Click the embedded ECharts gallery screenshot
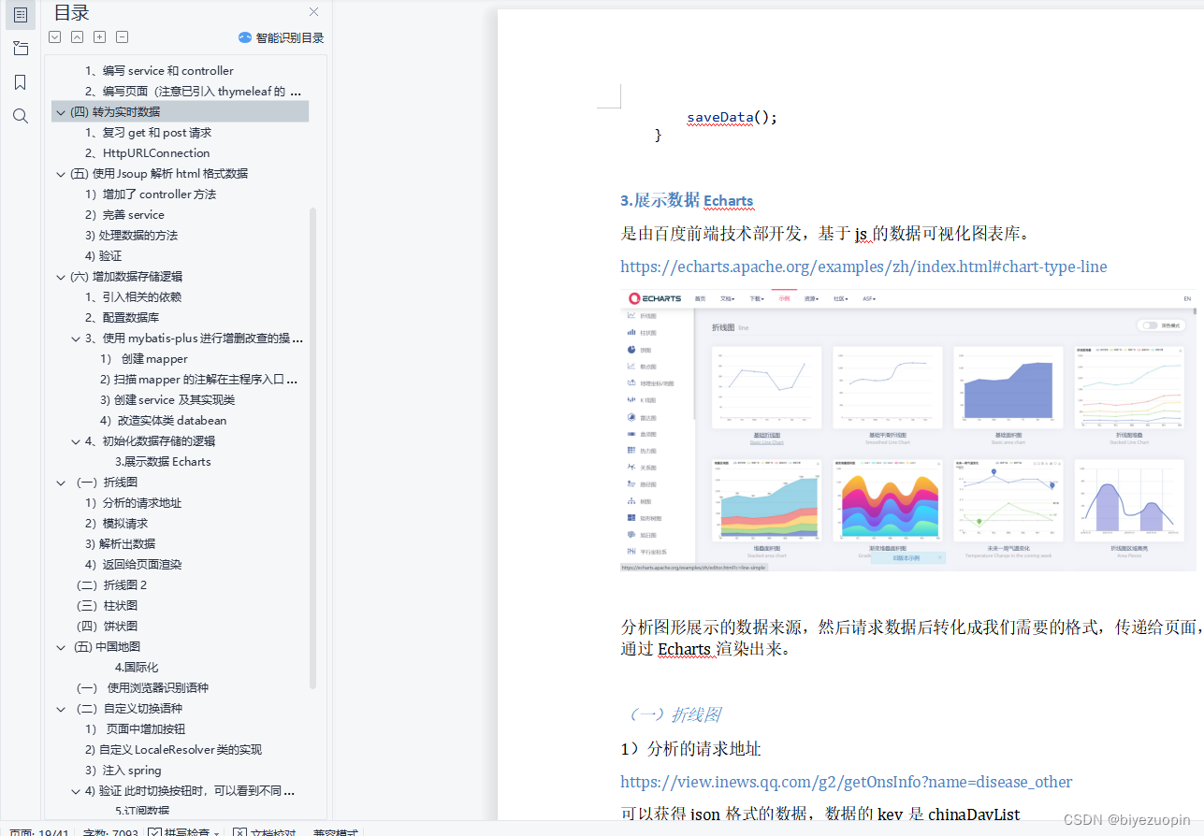This screenshot has width=1204, height=836. pyautogui.click(x=909, y=430)
